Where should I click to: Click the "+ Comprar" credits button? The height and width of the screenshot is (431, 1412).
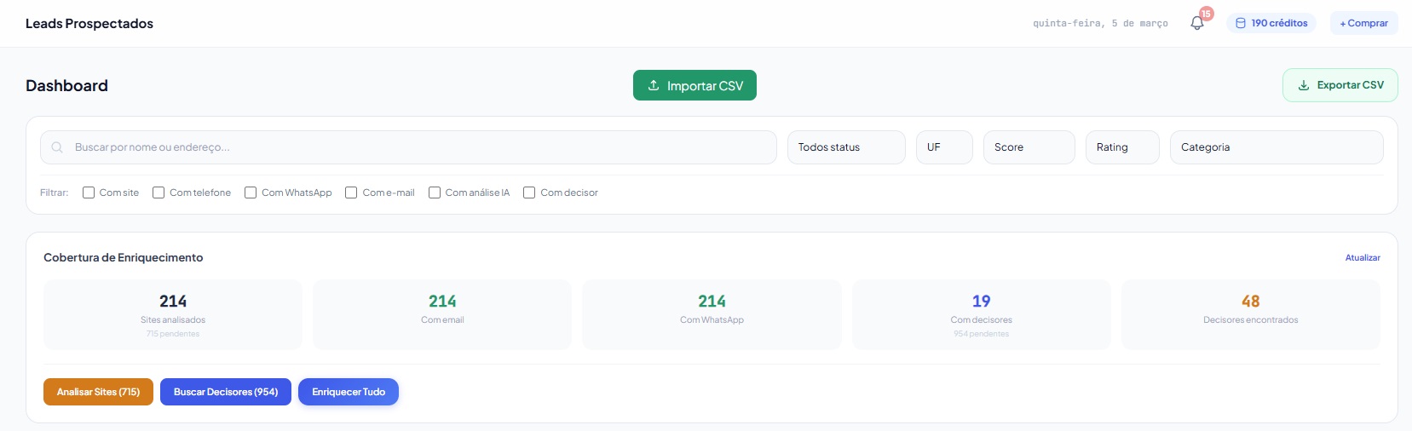tap(1363, 24)
